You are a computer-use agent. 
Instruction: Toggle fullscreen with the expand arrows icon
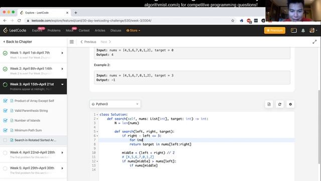pos(314,42)
